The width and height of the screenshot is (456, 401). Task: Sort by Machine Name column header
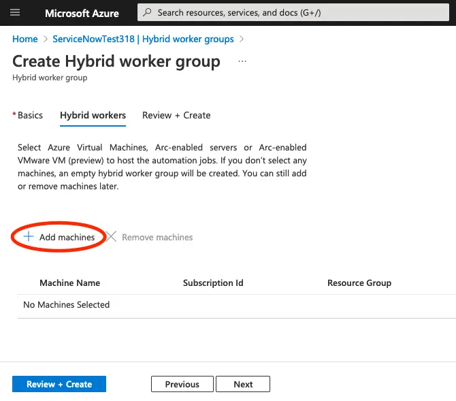coord(70,283)
